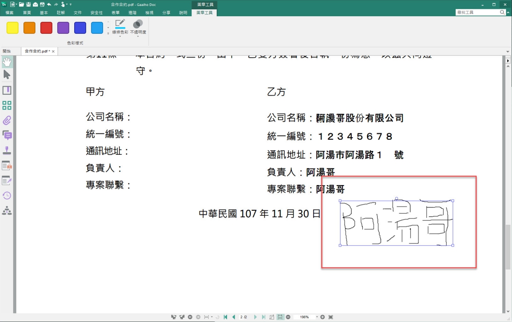Click the open folder icon in title bar
Viewport: 512px width, 322px height.
[x=22, y=4]
